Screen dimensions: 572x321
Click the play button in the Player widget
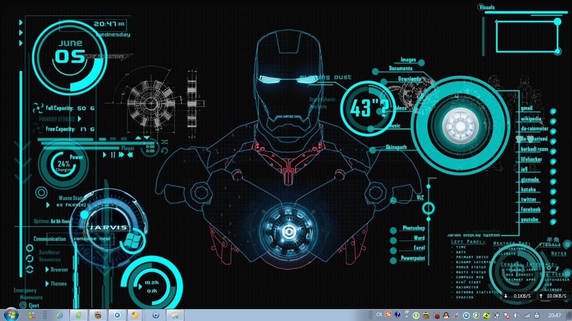click(105, 155)
